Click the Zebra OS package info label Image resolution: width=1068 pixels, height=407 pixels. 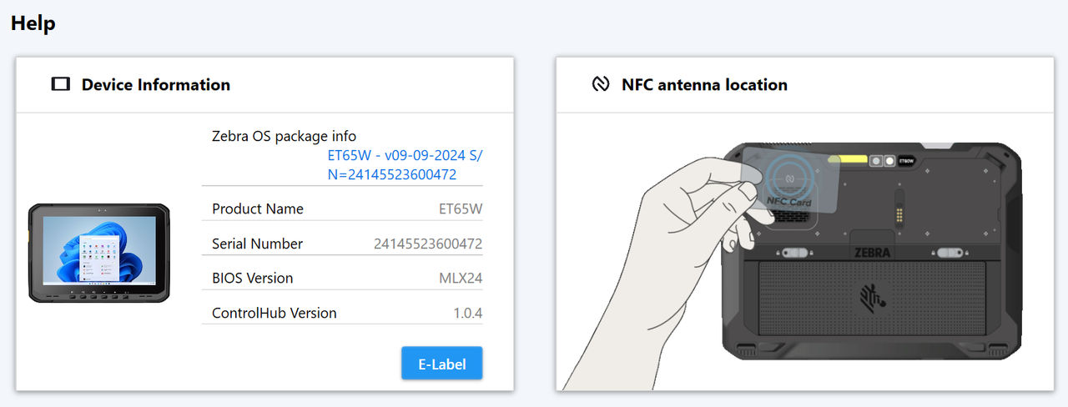tap(285, 136)
